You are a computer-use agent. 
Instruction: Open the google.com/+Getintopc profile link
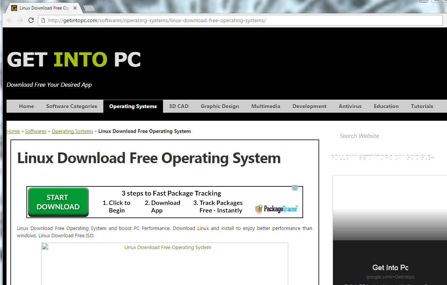(x=390, y=277)
